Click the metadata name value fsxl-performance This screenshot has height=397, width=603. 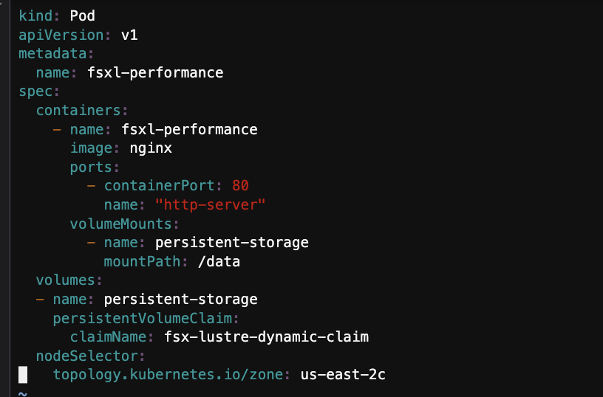[x=155, y=72]
